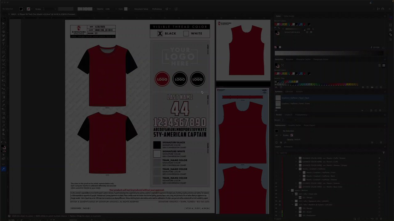Screen dimensions: 394x221
Task: Select the Direct Selection tool
Action: 3,24
